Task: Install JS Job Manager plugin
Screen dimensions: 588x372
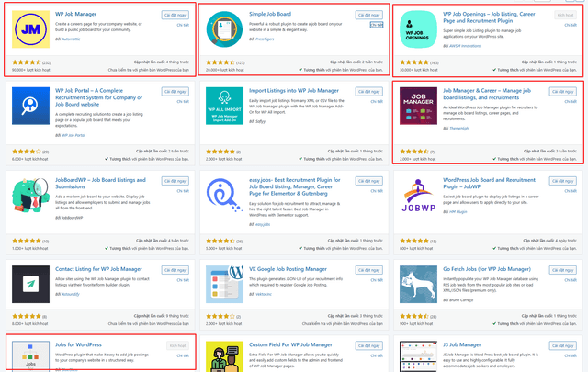Action: 563,345
